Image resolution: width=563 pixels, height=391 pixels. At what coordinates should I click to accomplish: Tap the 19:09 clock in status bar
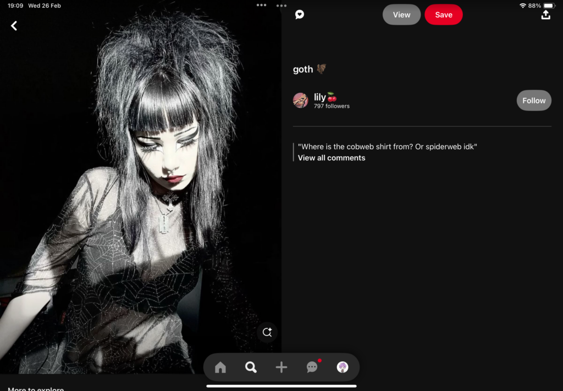pos(15,5)
